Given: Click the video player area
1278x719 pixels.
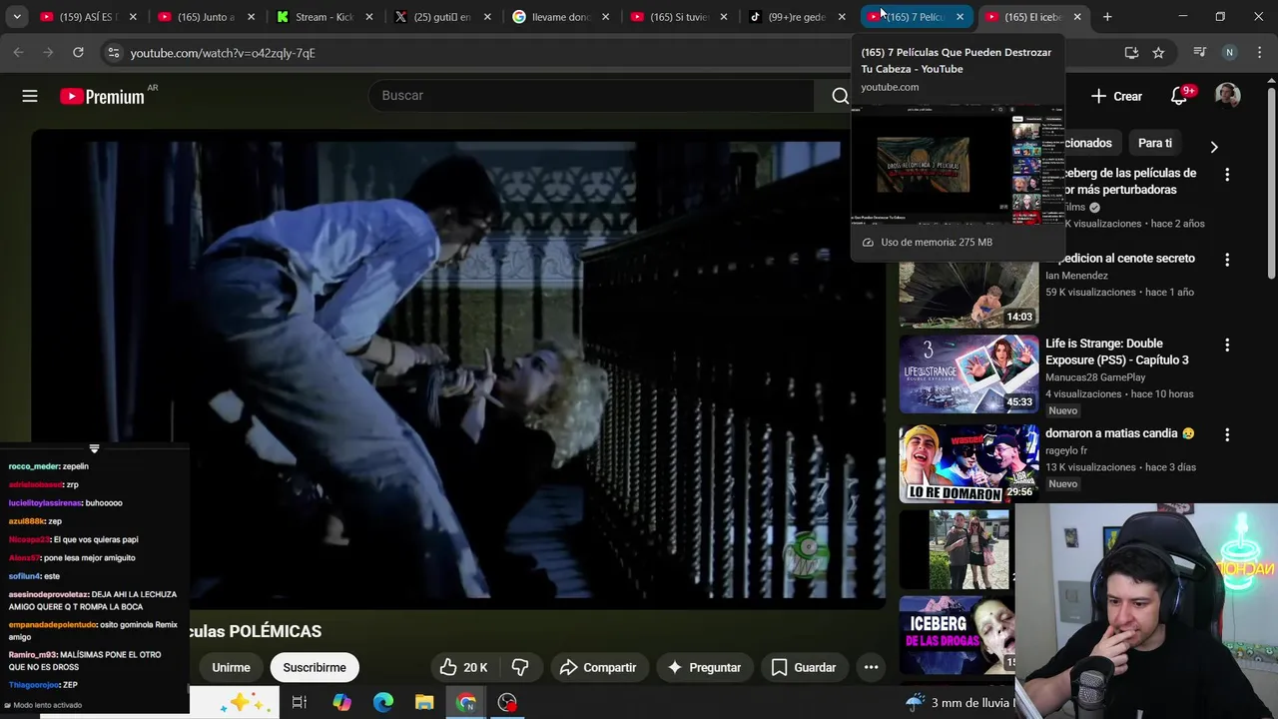Looking at the screenshot, I should [457, 369].
